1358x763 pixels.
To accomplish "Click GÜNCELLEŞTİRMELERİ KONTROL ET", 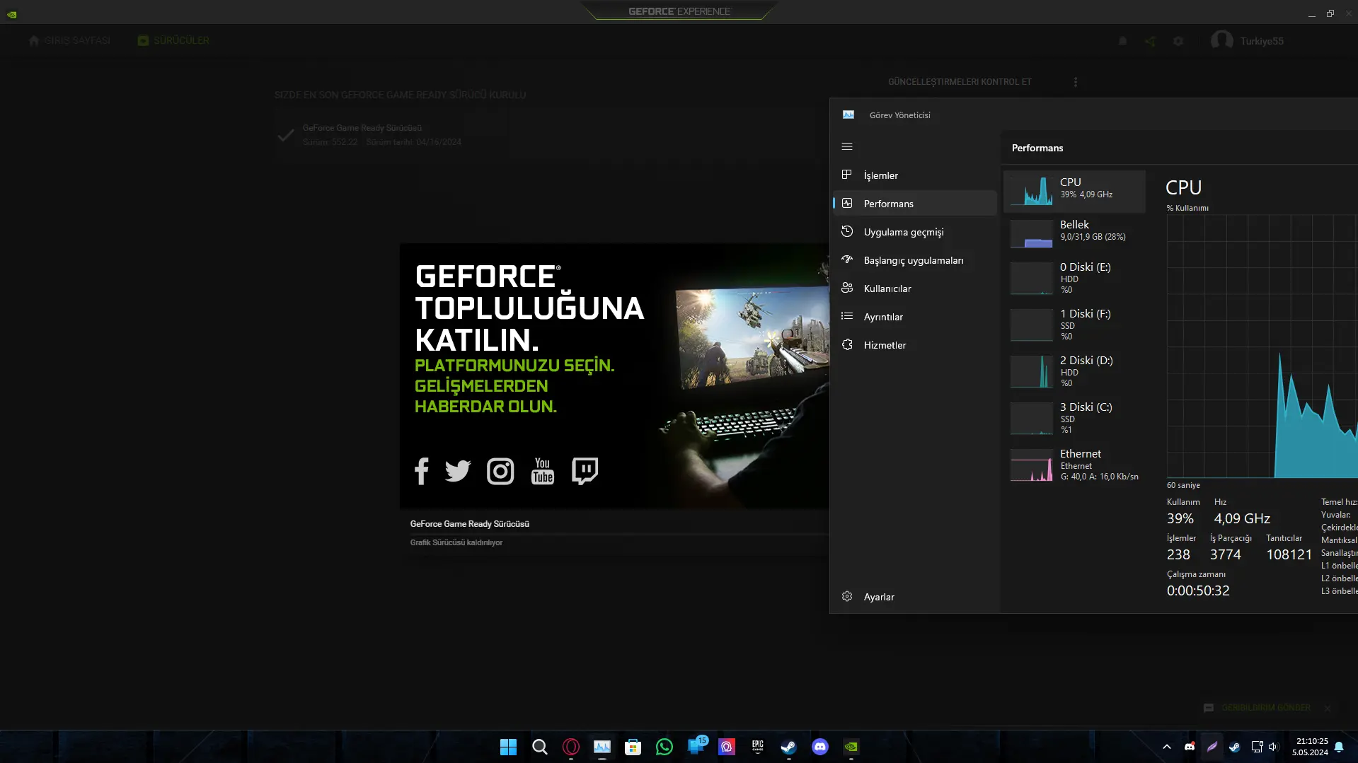I will coord(960,82).
